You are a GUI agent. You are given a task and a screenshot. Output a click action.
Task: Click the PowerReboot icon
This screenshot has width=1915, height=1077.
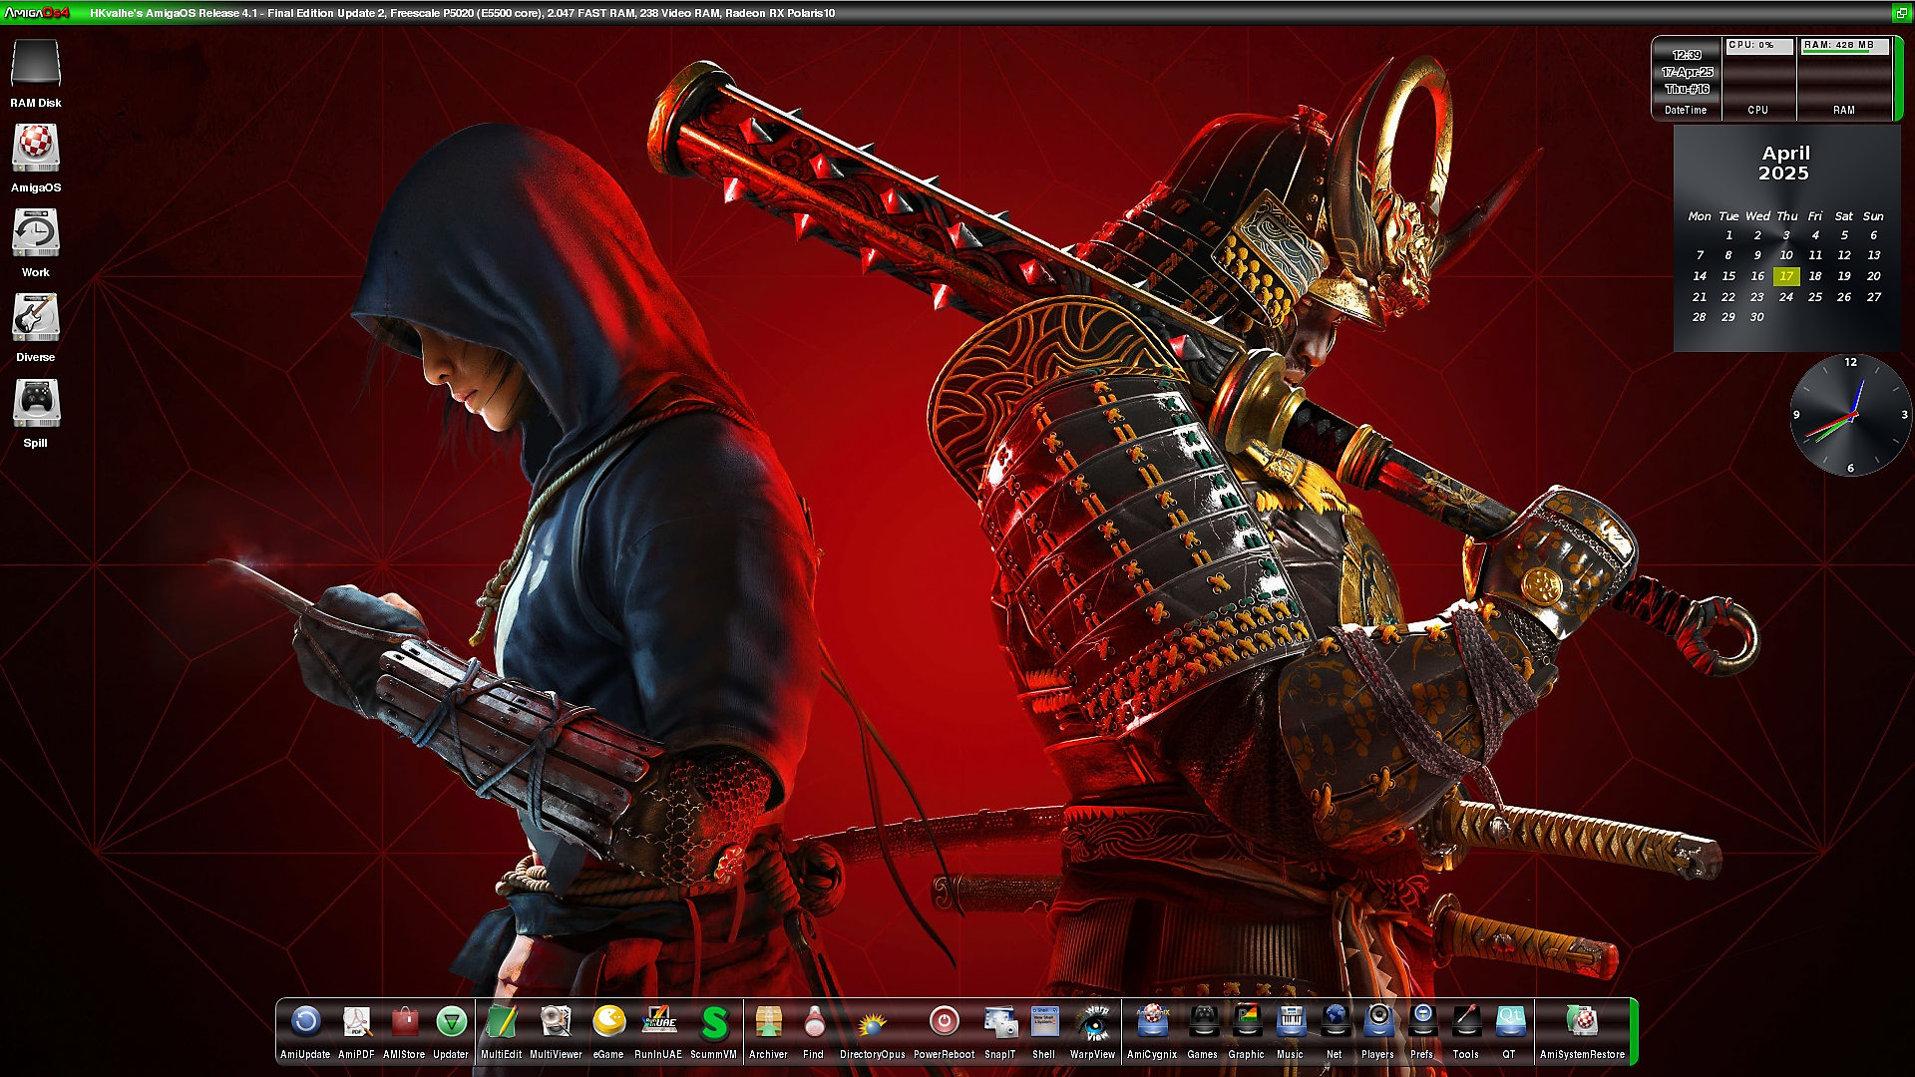click(944, 1023)
